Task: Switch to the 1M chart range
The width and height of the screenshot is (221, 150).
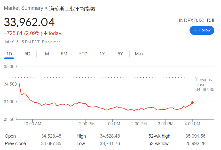Action: pyautogui.click(x=46, y=54)
